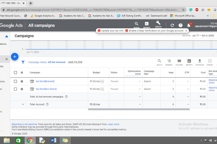Click the horizontal table scrollbar
The width and height of the screenshot is (217, 144).
pos(139,109)
